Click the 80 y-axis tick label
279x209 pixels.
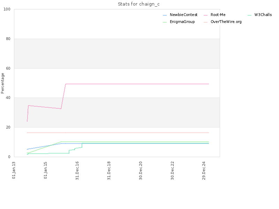(x=8, y=39)
